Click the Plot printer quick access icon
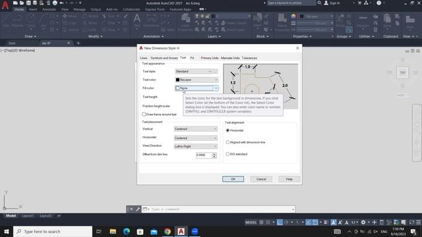This screenshot has width=422, height=237. 55,3
